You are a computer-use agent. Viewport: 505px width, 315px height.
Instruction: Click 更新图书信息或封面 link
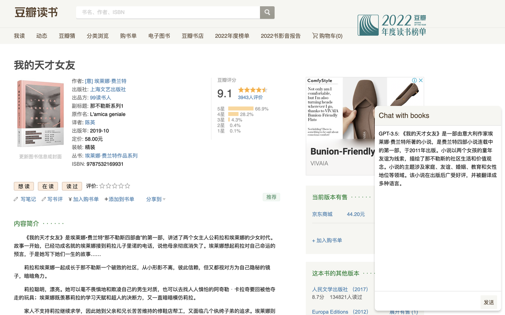(41, 156)
